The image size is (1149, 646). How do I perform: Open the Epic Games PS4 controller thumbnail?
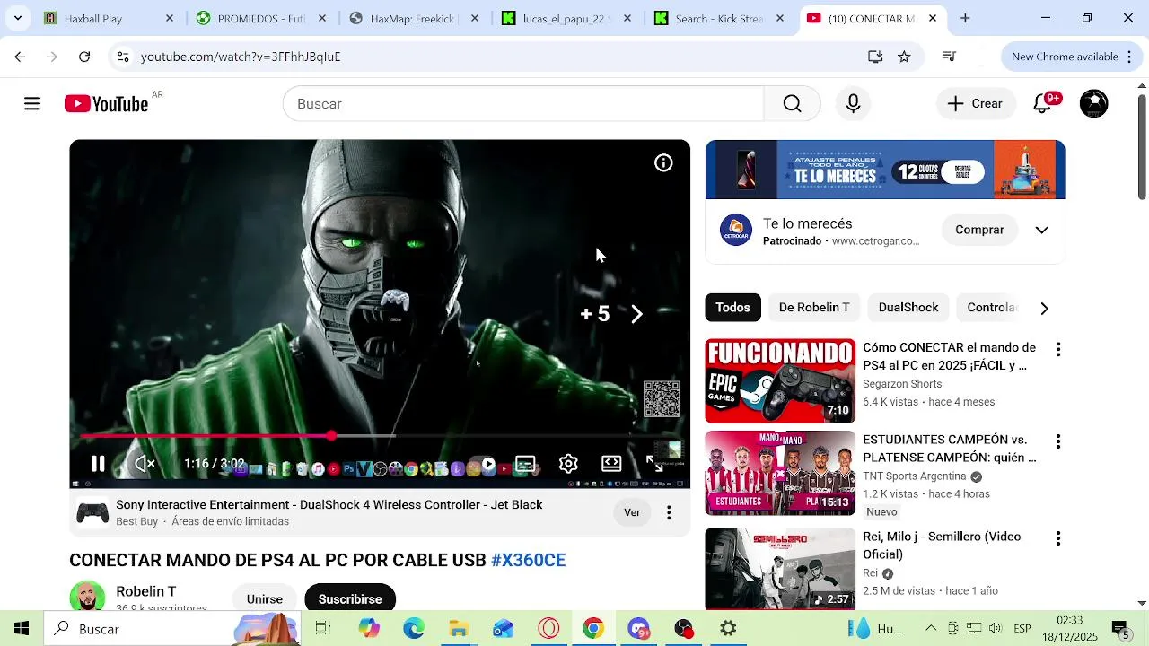pos(780,381)
